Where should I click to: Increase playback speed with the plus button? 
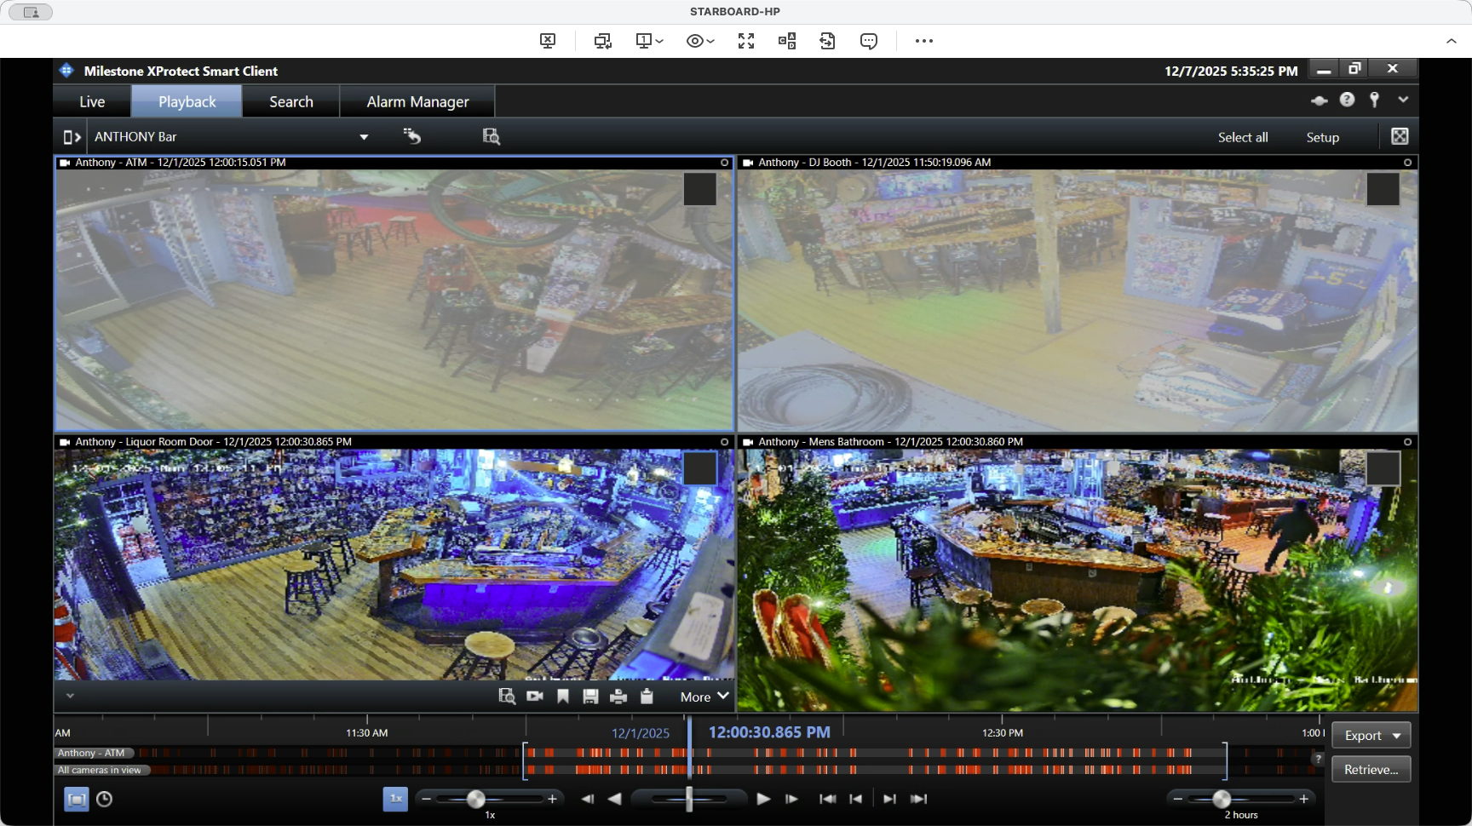[552, 799]
